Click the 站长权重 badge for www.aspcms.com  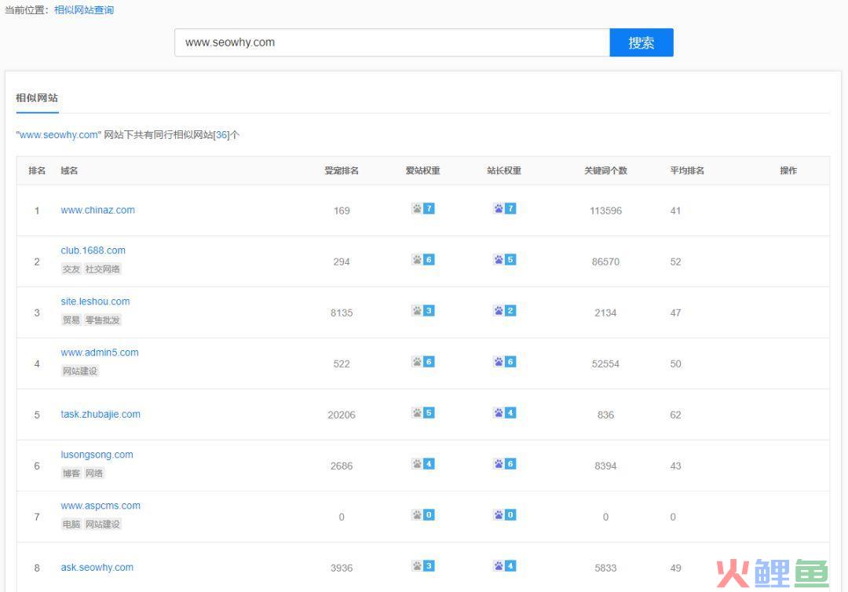pos(505,515)
